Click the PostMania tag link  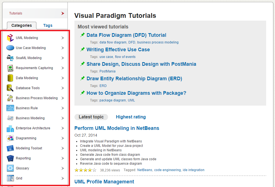coord(107,71)
